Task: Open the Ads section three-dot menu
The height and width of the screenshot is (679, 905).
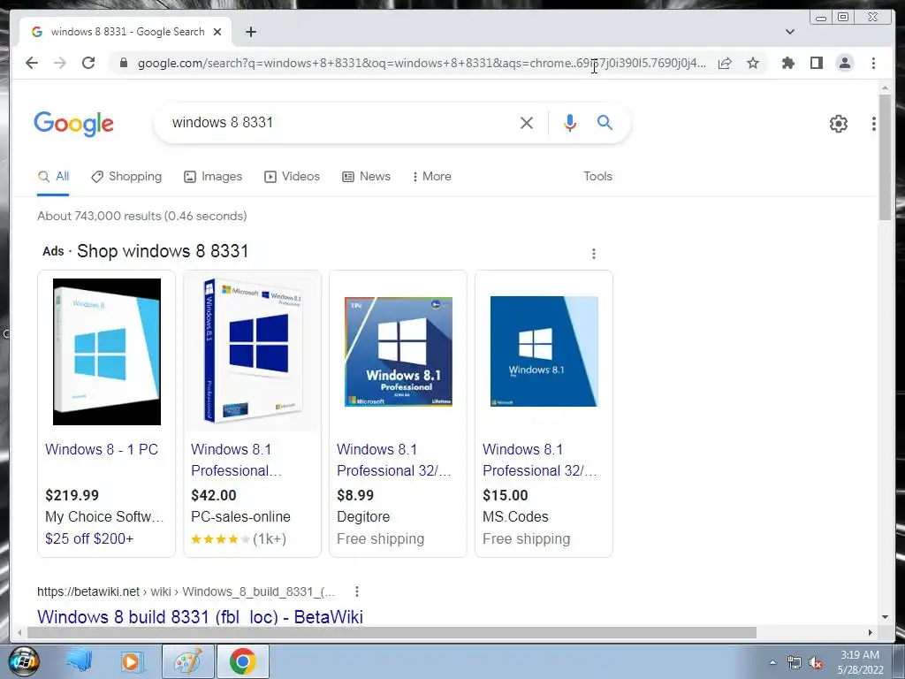Action: 593,254
